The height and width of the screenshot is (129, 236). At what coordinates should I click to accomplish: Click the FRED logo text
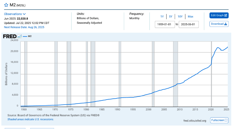tap(10, 36)
